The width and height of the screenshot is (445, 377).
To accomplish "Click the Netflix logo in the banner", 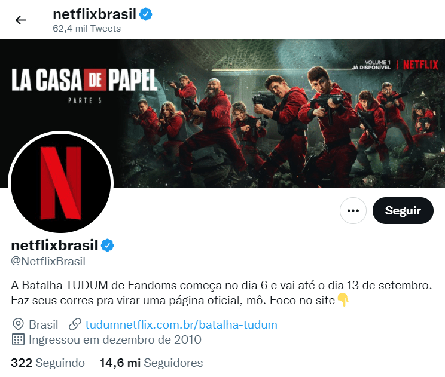I will point(420,65).
